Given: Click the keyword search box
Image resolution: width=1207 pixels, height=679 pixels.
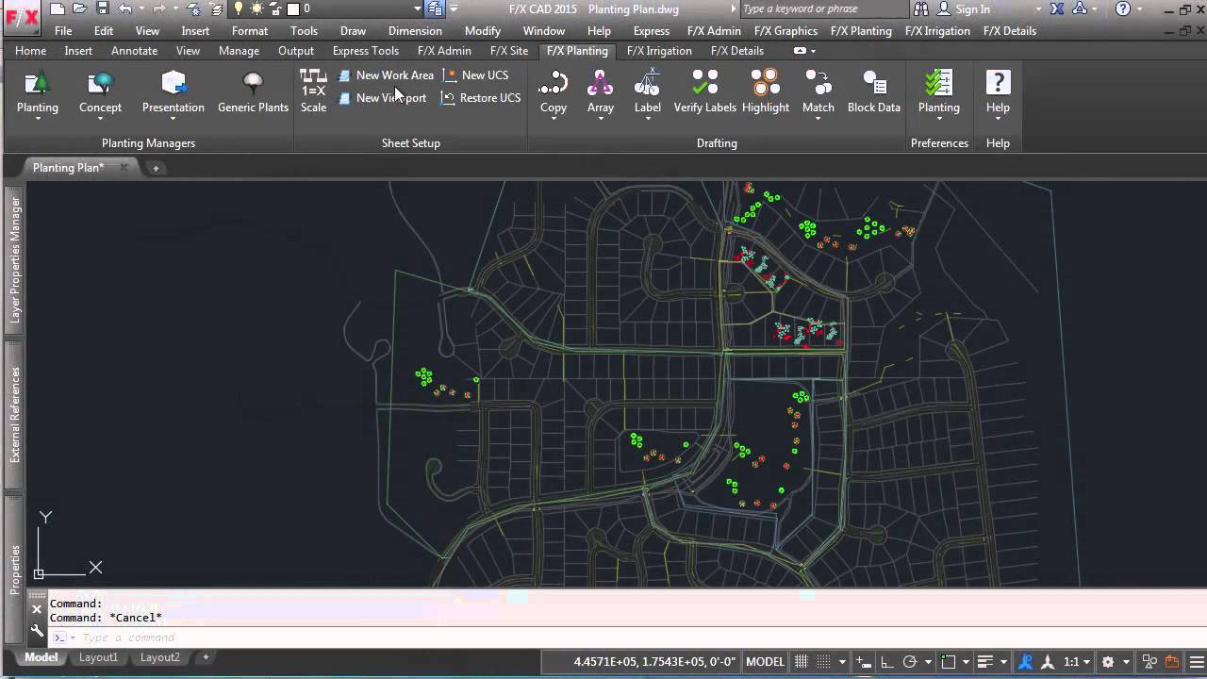Looking at the screenshot, I should tap(825, 8).
